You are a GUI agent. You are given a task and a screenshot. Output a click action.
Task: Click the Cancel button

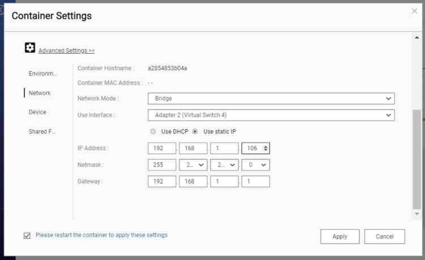click(x=384, y=236)
